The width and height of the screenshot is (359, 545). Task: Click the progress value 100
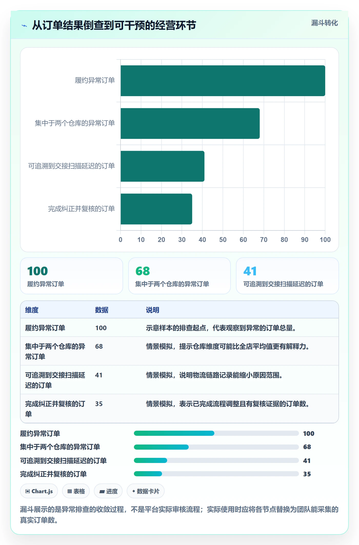[x=309, y=433]
